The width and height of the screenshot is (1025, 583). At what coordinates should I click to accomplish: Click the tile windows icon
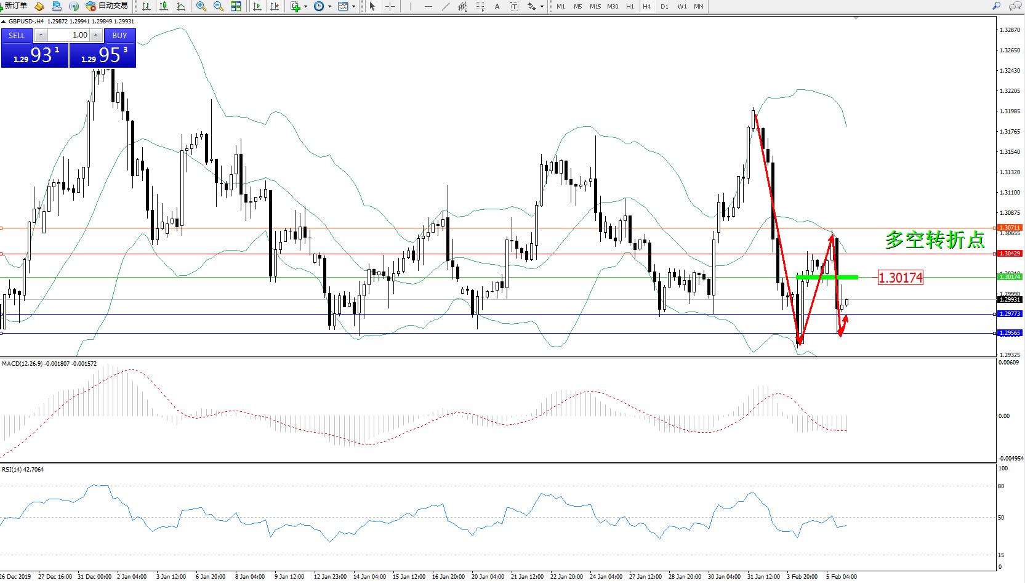[236, 6]
